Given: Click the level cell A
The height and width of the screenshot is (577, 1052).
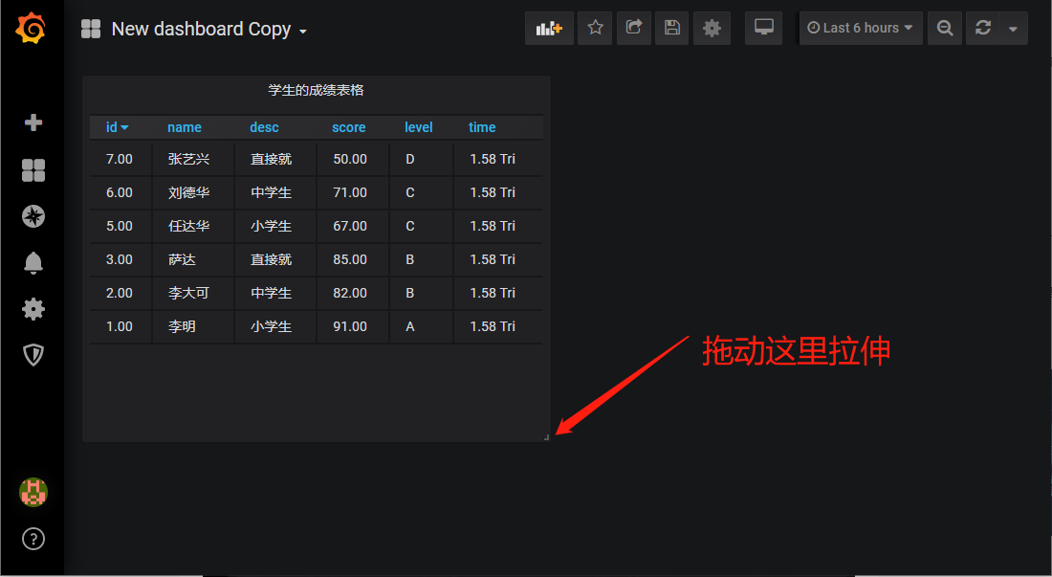Looking at the screenshot, I should click(x=422, y=326).
